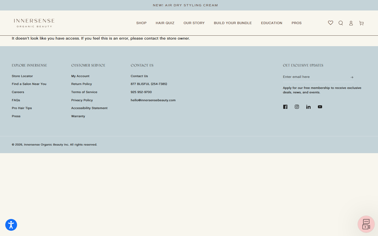Open the Press link
This screenshot has width=378, height=236.
coord(16,116)
